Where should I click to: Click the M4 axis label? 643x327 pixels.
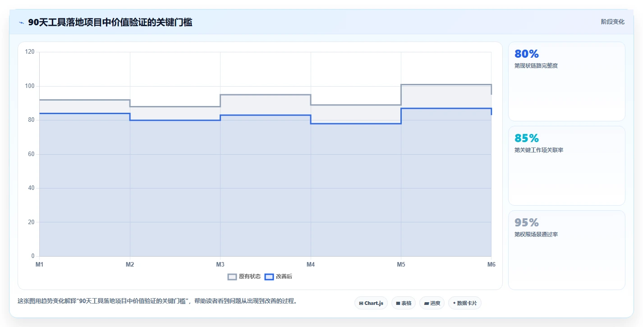point(311,265)
